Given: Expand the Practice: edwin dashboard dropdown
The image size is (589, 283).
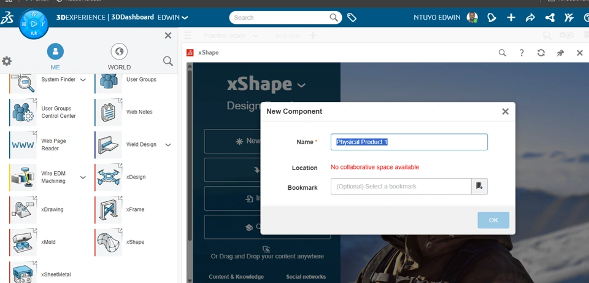Looking at the screenshot, I should point(255,36).
